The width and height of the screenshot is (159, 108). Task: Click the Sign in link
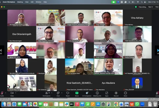pyautogui.click(x=151, y=7)
